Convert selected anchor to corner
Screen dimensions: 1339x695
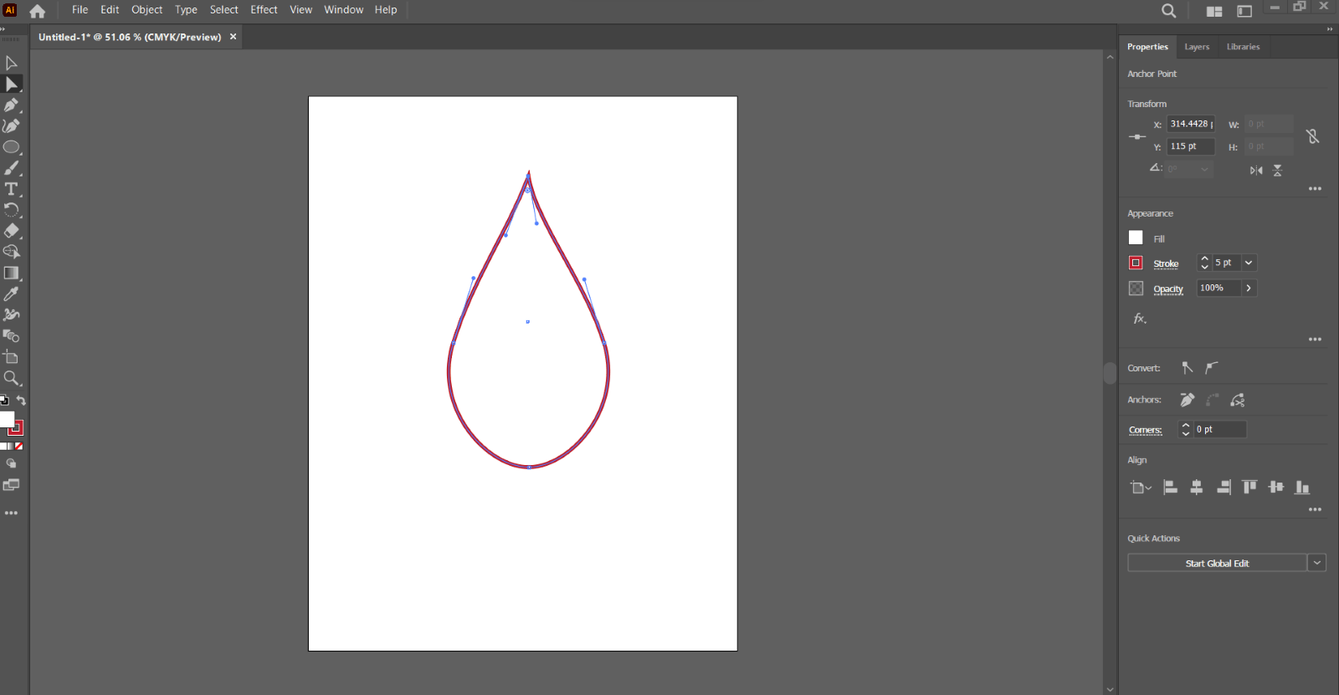1188,367
